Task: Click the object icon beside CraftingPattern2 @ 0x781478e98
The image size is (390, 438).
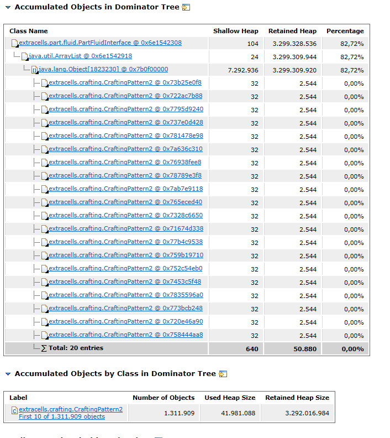Action: [x=45, y=136]
